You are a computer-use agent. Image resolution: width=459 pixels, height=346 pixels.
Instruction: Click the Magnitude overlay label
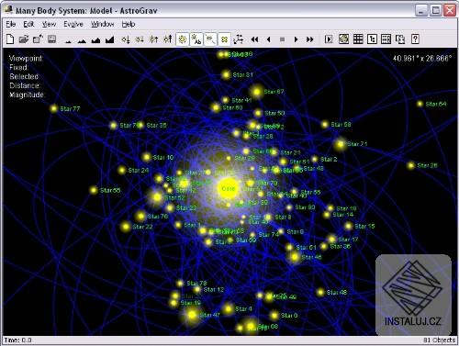[x=27, y=95]
